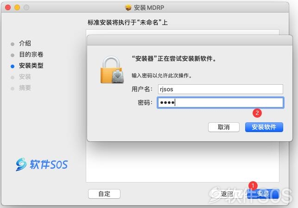Viewport: 298px width, 208px height.
Task: Click the 软件SOS logo in sidebar
Action: click(x=42, y=164)
